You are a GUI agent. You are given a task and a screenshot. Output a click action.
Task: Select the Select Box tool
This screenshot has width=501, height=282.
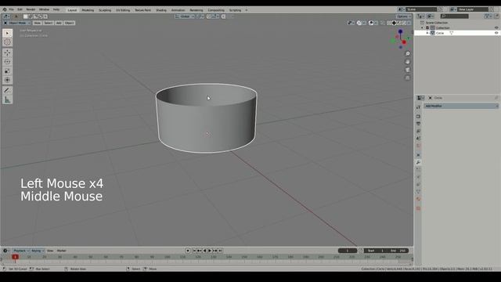[7, 33]
